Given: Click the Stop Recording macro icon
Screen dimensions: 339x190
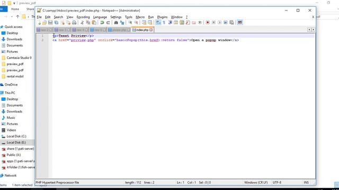Looking at the screenshot, I should pyautogui.click(x=213, y=23).
